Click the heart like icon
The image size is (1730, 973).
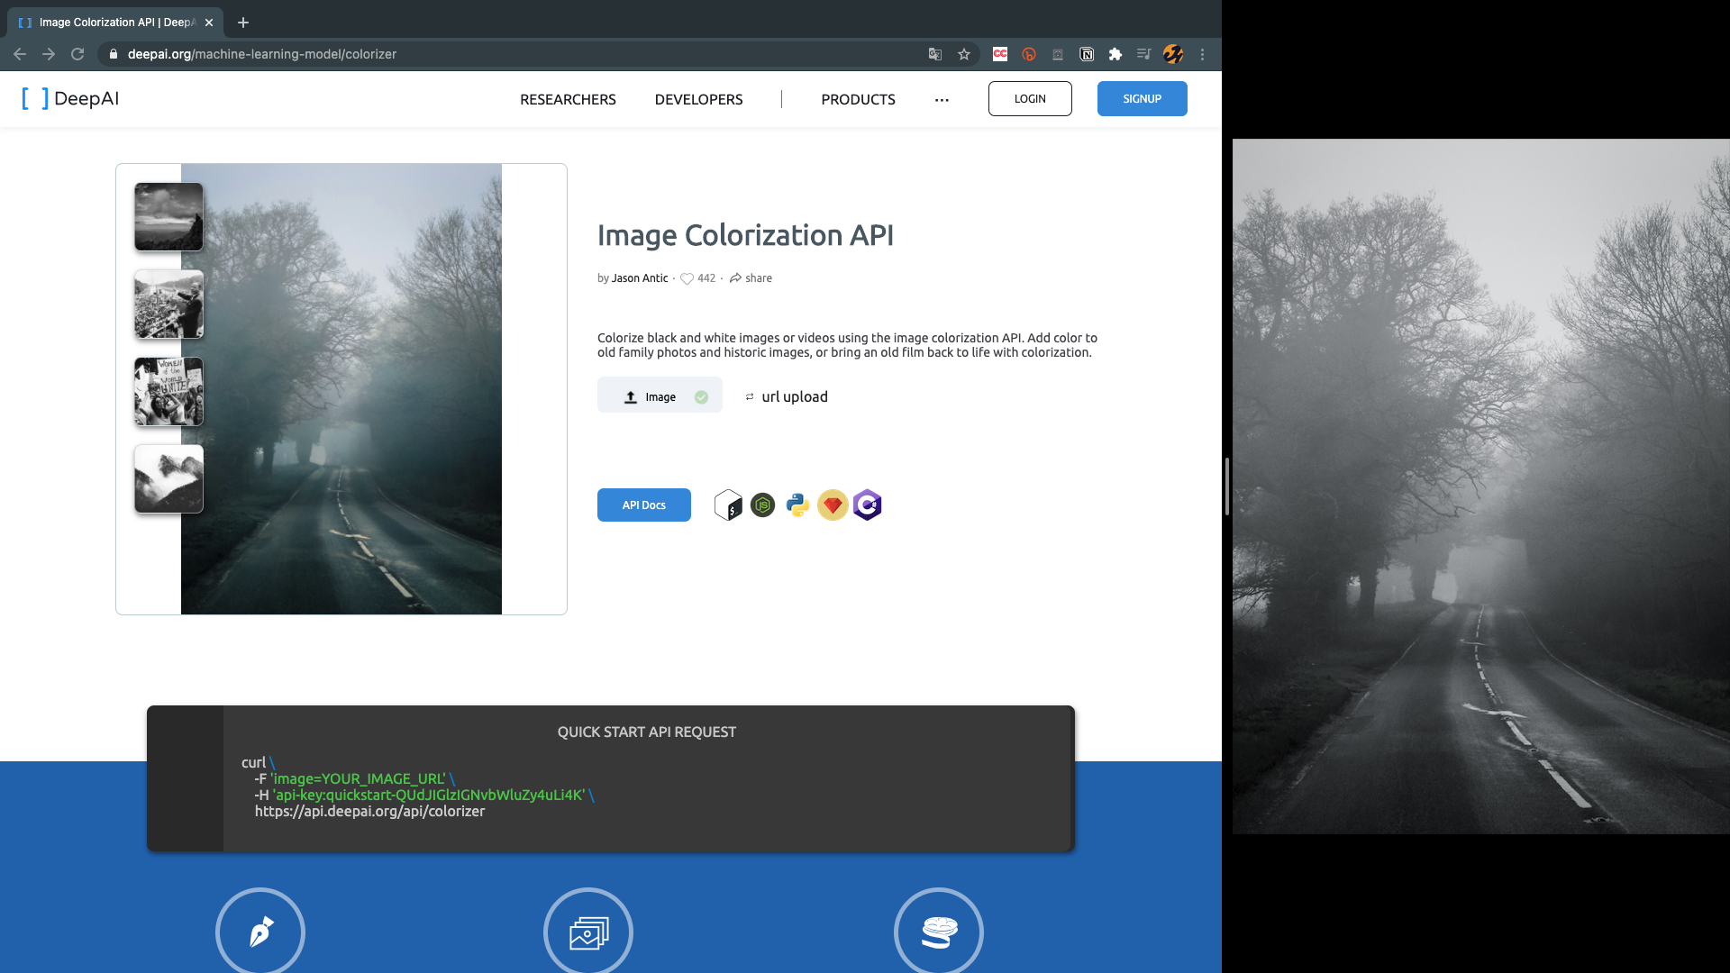click(x=687, y=278)
